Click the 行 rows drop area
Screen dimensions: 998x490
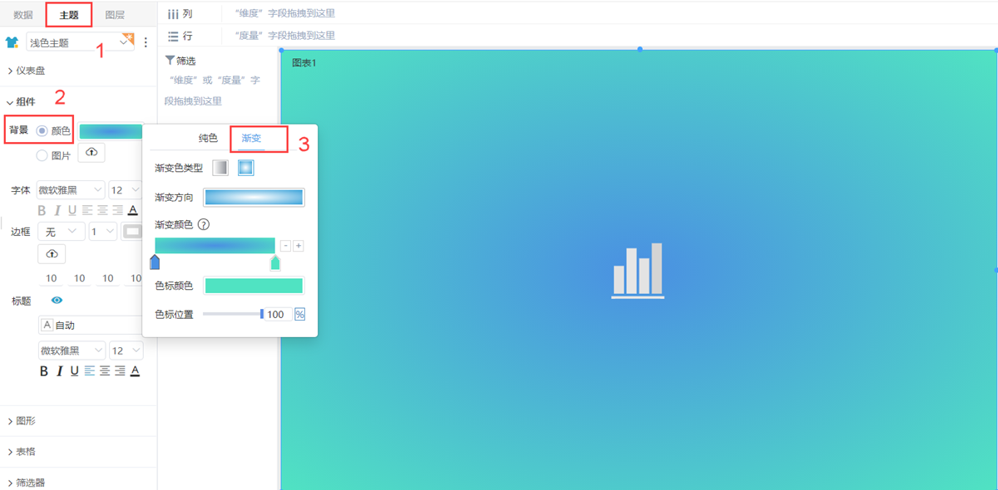[x=609, y=36]
